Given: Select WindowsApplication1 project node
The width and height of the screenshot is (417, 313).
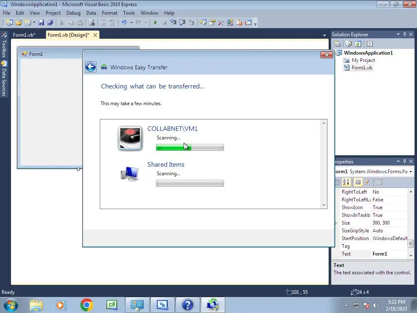Looking at the screenshot, I should click(x=368, y=53).
